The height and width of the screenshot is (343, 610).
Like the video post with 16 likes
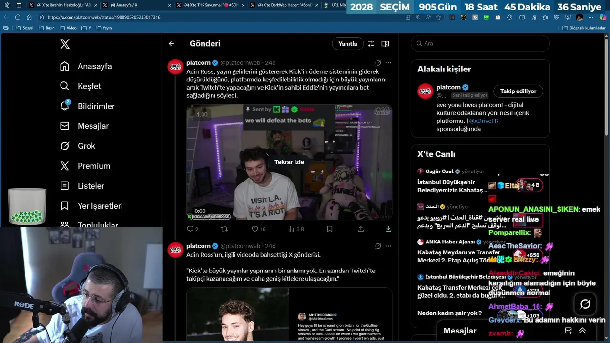coord(259,229)
